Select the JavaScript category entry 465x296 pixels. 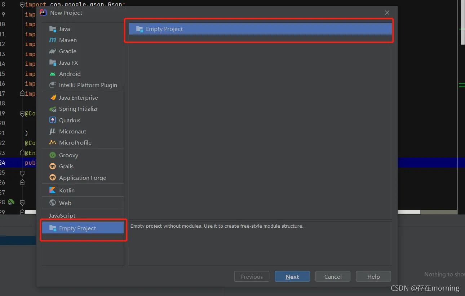[x=62, y=215]
